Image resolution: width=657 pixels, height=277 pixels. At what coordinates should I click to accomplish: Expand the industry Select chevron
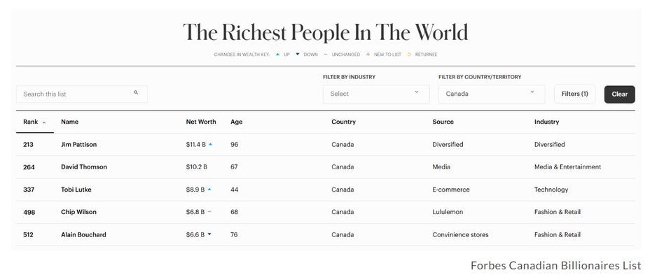tap(417, 92)
